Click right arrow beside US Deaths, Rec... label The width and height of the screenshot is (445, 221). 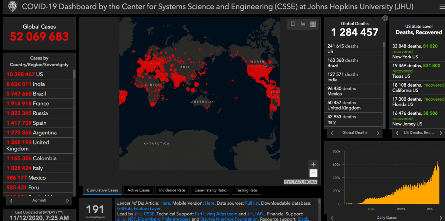coord(442,133)
